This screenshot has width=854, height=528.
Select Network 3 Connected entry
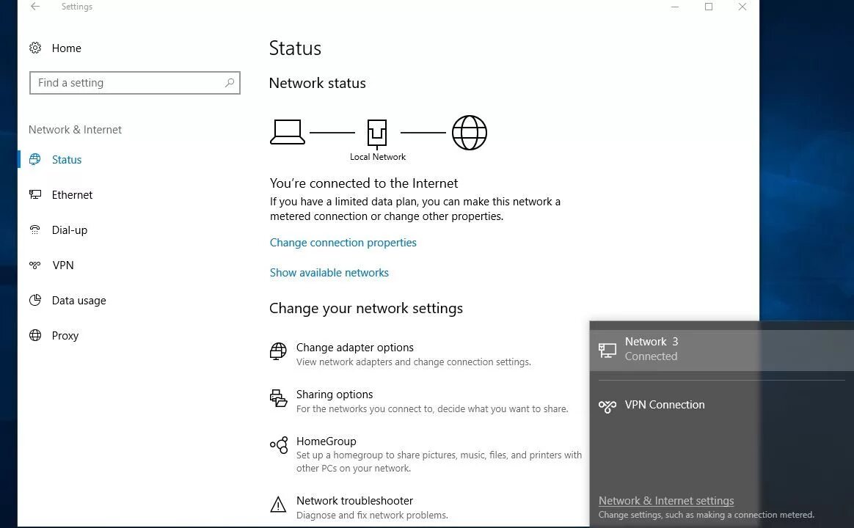tap(722, 349)
